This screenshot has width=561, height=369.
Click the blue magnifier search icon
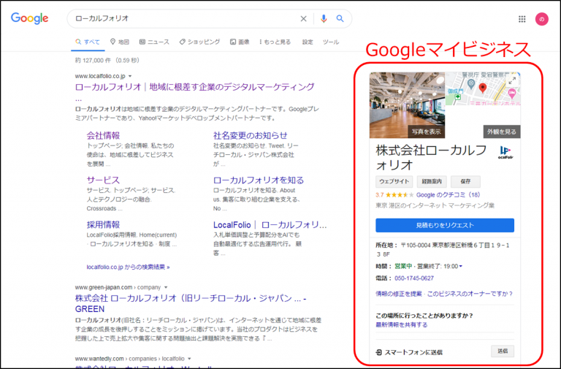(x=340, y=18)
